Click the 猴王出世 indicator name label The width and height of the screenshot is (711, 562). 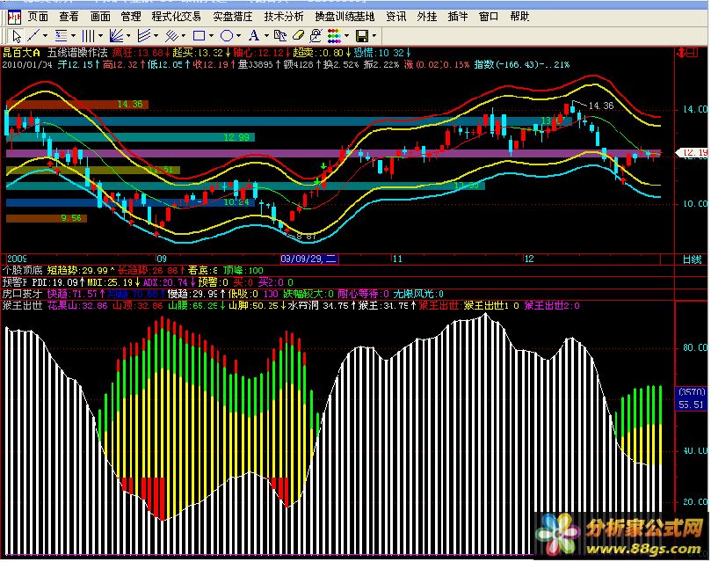18,306
